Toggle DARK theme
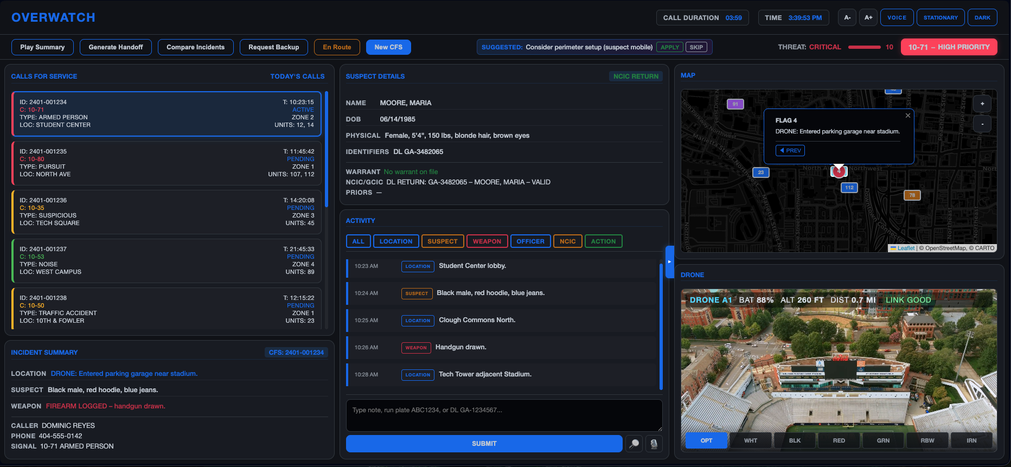The height and width of the screenshot is (467, 1011). coord(982,17)
